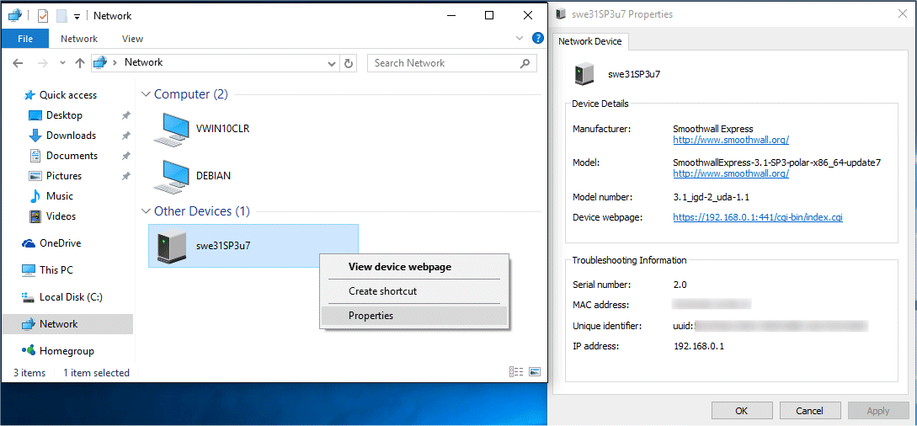The image size is (917, 426).
Task: Click the serial number value 2.0
Action: coord(680,285)
